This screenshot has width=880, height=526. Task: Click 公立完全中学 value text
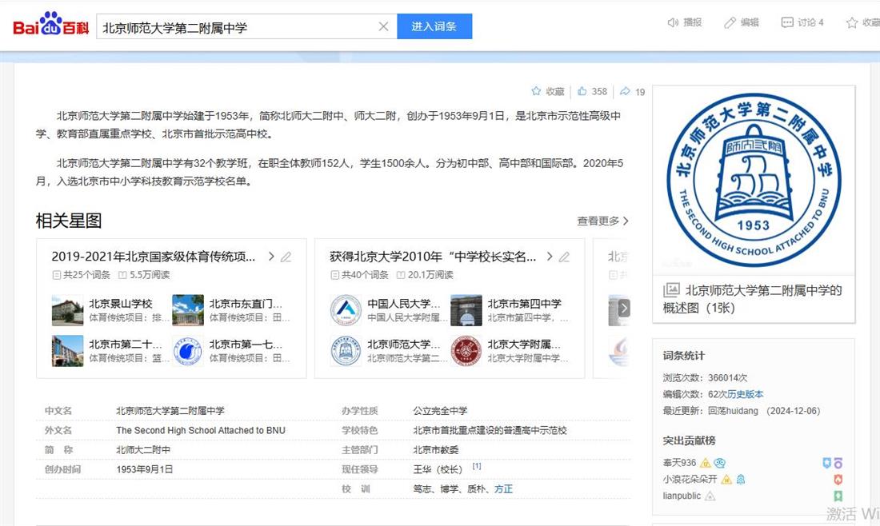(x=441, y=411)
